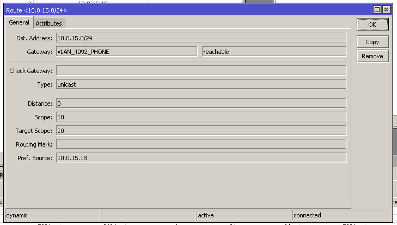Click the Pref. Source 10.0.15.18 field
This screenshot has height=225, width=397.
(201, 158)
